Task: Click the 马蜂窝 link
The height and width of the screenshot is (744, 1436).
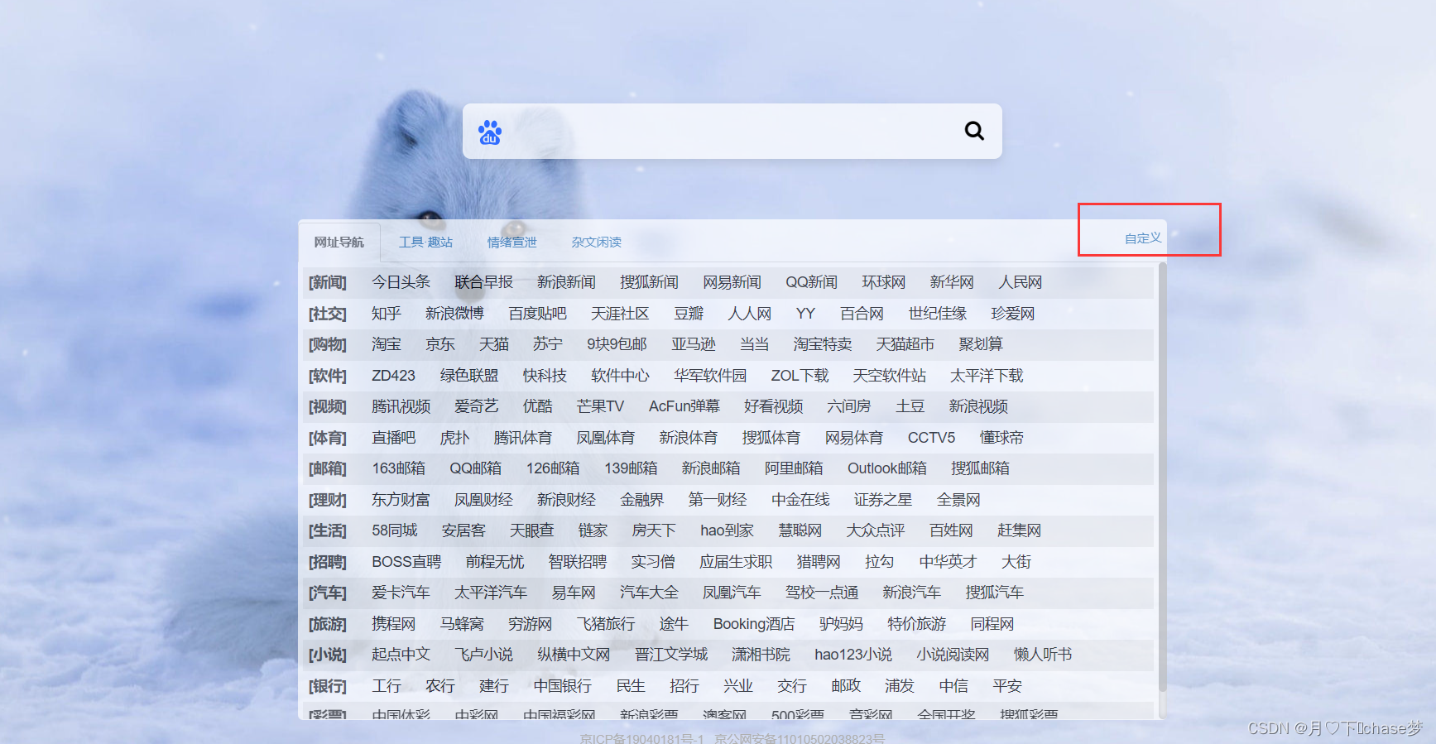Action: (462, 624)
